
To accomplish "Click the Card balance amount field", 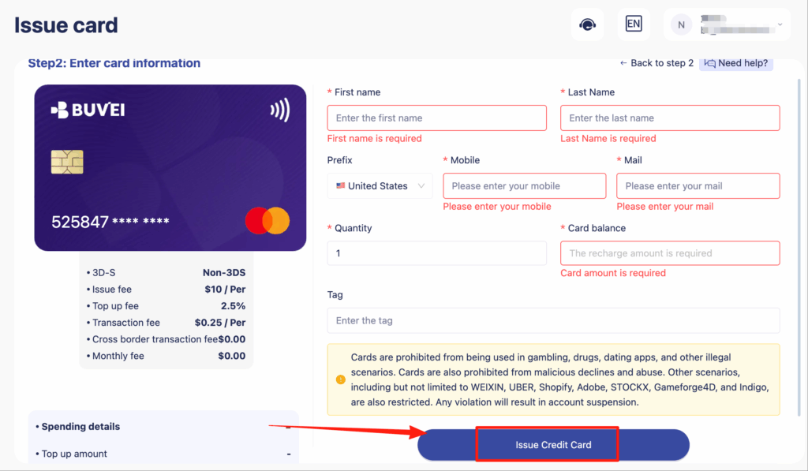I will 670,253.
